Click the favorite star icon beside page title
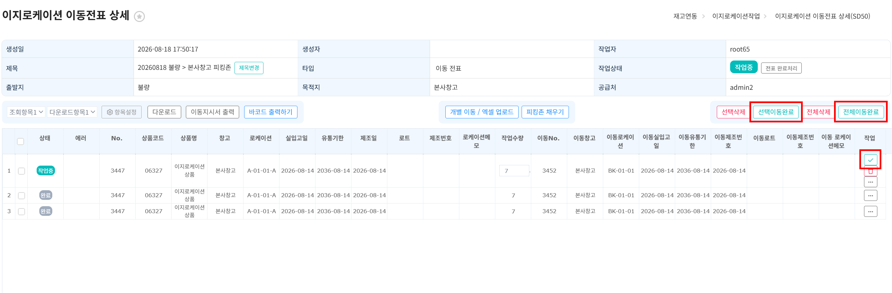This screenshot has height=293, width=892. coord(139,16)
